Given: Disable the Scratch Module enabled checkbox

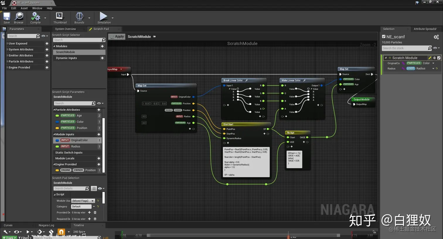Looking at the screenshot, I should tap(439, 58).
